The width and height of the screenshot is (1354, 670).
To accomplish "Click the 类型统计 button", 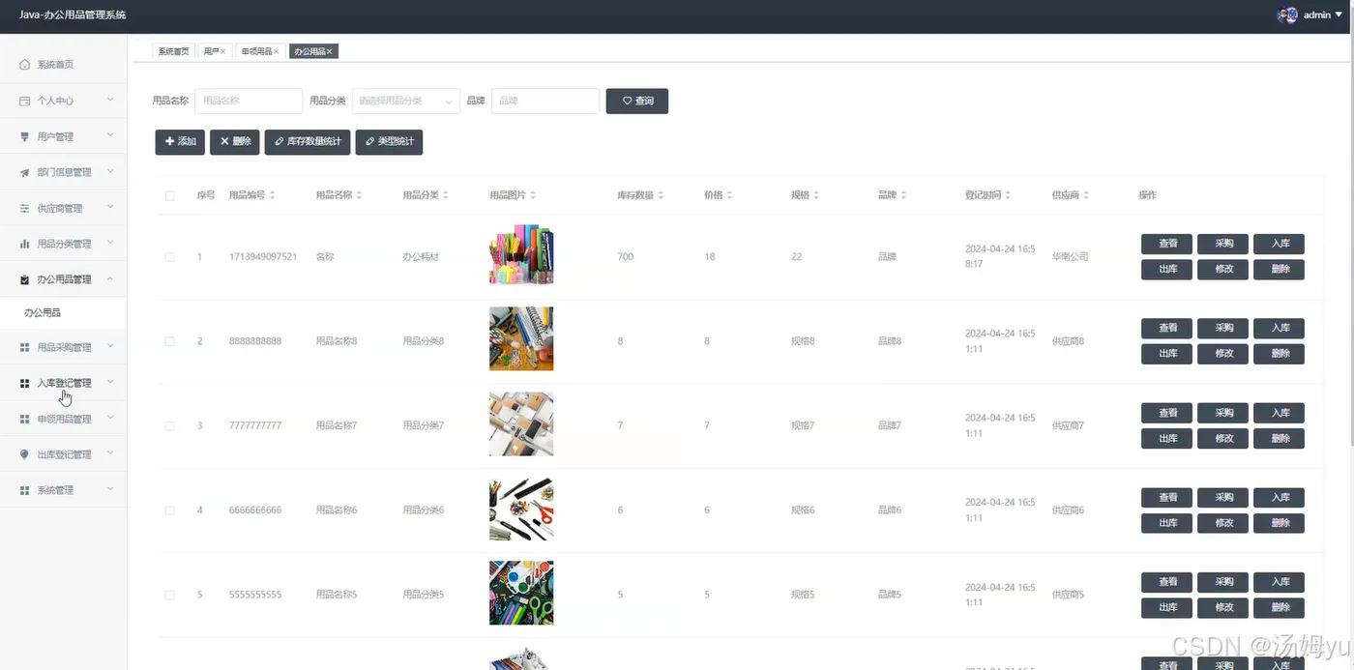I will (389, 141).
